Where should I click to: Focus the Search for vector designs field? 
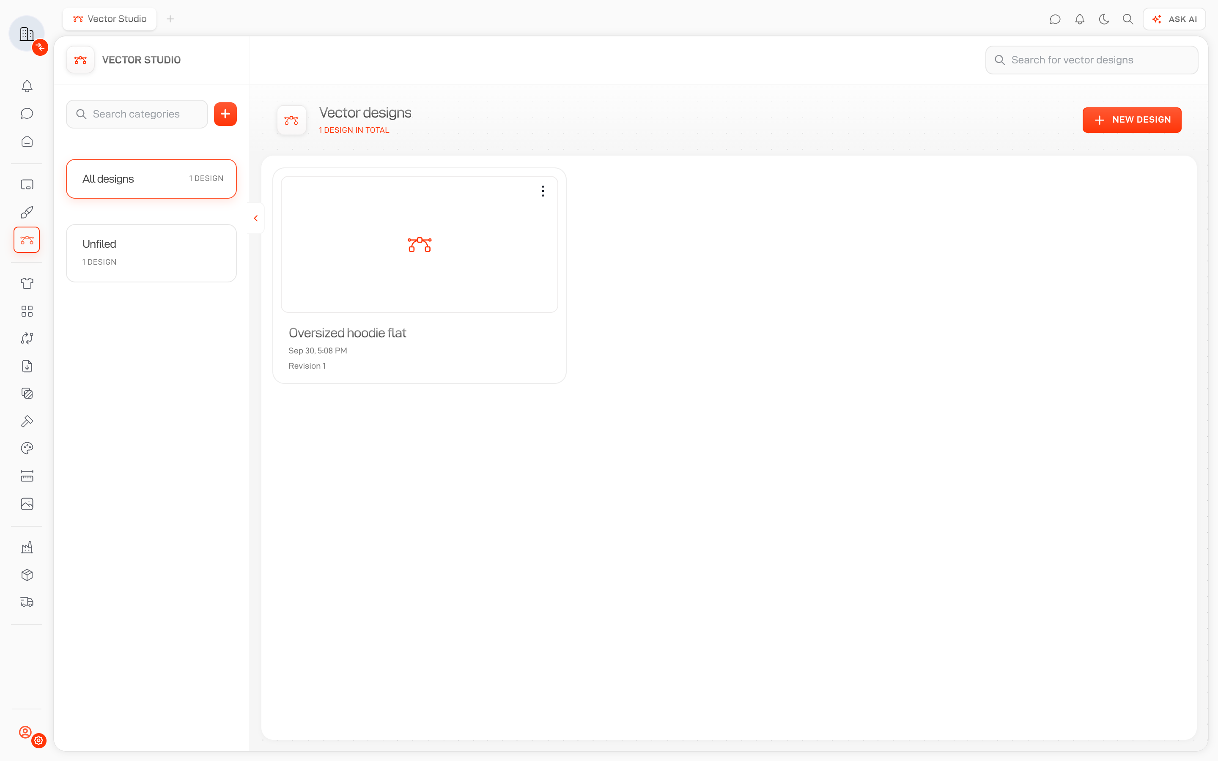click(1092, 60)
